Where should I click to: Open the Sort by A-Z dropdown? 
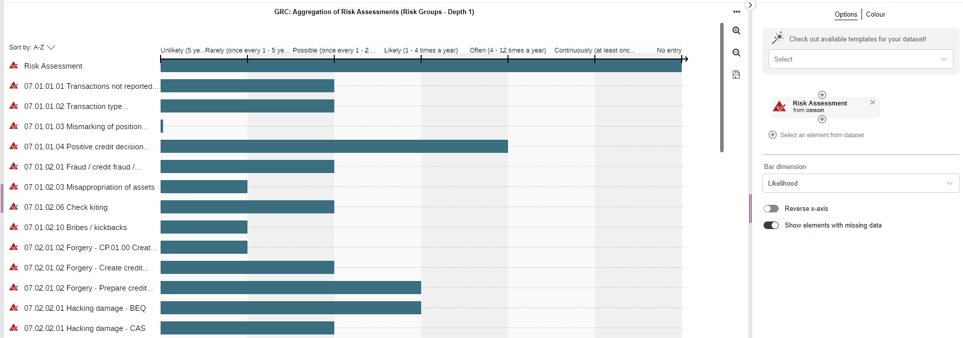point(32,47)
